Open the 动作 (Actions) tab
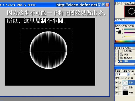This screenshot has height=101, width=135. pos(129,48)
